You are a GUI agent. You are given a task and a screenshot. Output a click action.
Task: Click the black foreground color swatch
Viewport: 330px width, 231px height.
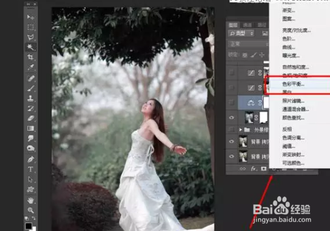click(x=29, y=226)
